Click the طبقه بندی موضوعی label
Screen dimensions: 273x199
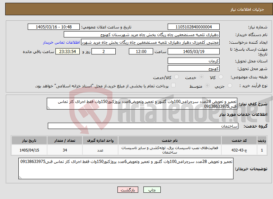(x=249, y=77)
